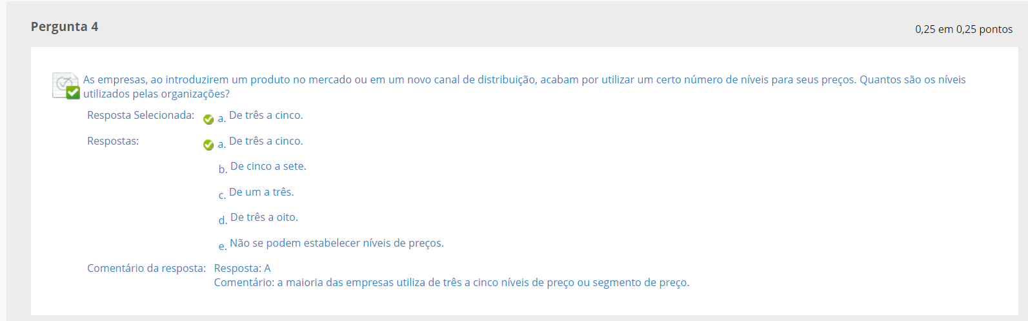The image size is (1028, 321).
Task: Select "De três a cinco." in the Respostas list
Action: pyautogui.click(x=266, y=141)
